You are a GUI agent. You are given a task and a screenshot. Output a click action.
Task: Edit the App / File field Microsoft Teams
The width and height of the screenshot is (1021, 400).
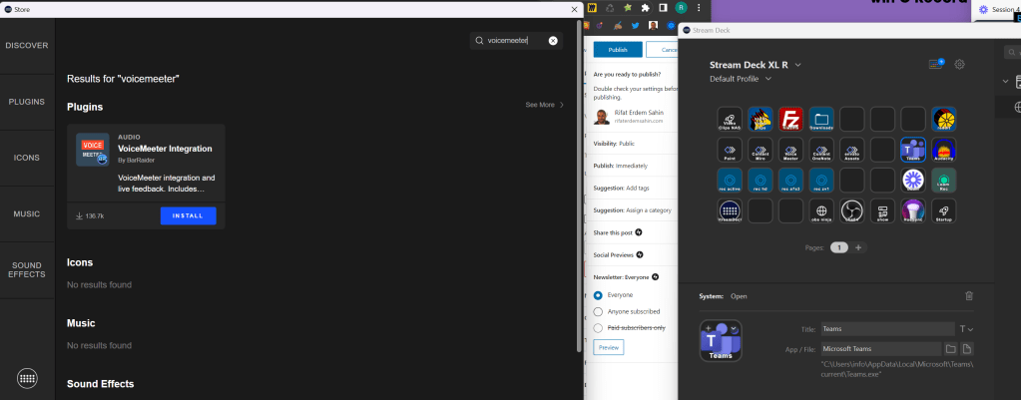881,348
